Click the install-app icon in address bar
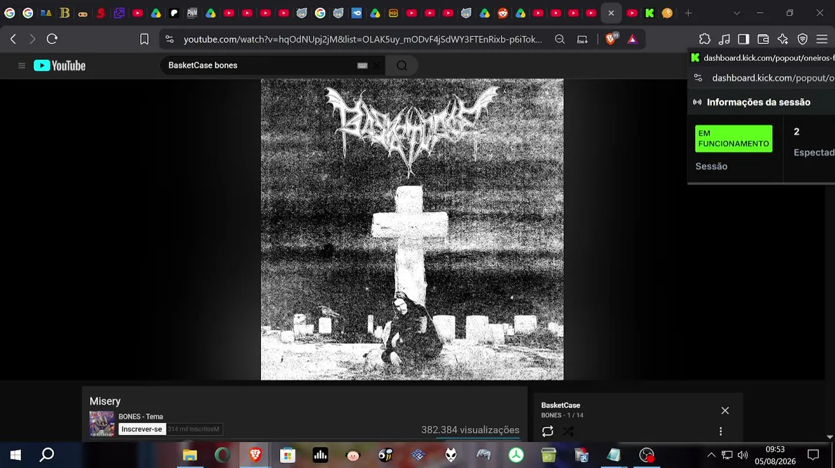The width and height of the screenshot is (835, 468). (582, 39)
